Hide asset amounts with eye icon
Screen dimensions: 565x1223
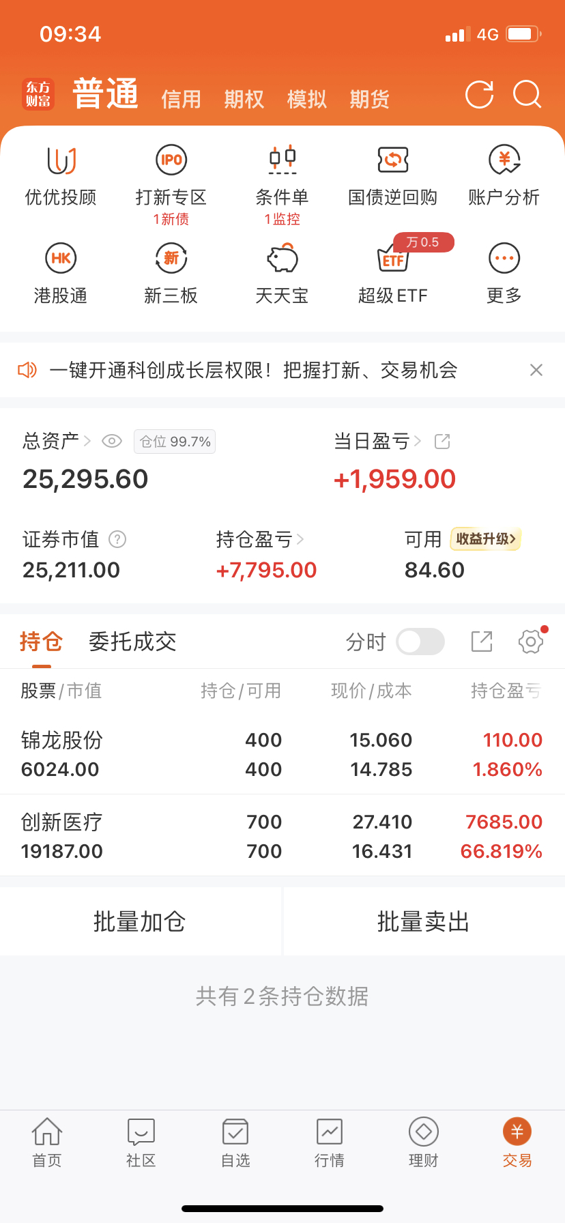tap(111, 442)
